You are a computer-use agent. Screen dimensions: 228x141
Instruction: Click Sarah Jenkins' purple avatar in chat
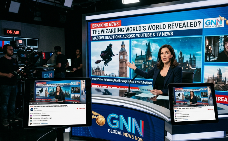pos(31,116)
